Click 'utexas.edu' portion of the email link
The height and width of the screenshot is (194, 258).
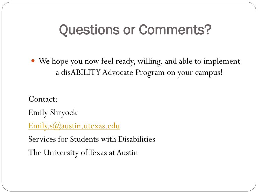point(102,126)
